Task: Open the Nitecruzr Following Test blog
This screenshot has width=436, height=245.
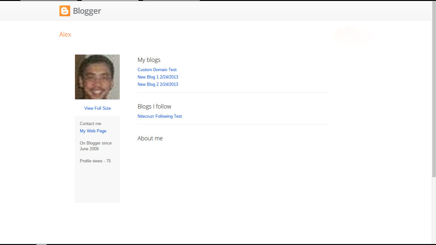Action: coord(160,116)
